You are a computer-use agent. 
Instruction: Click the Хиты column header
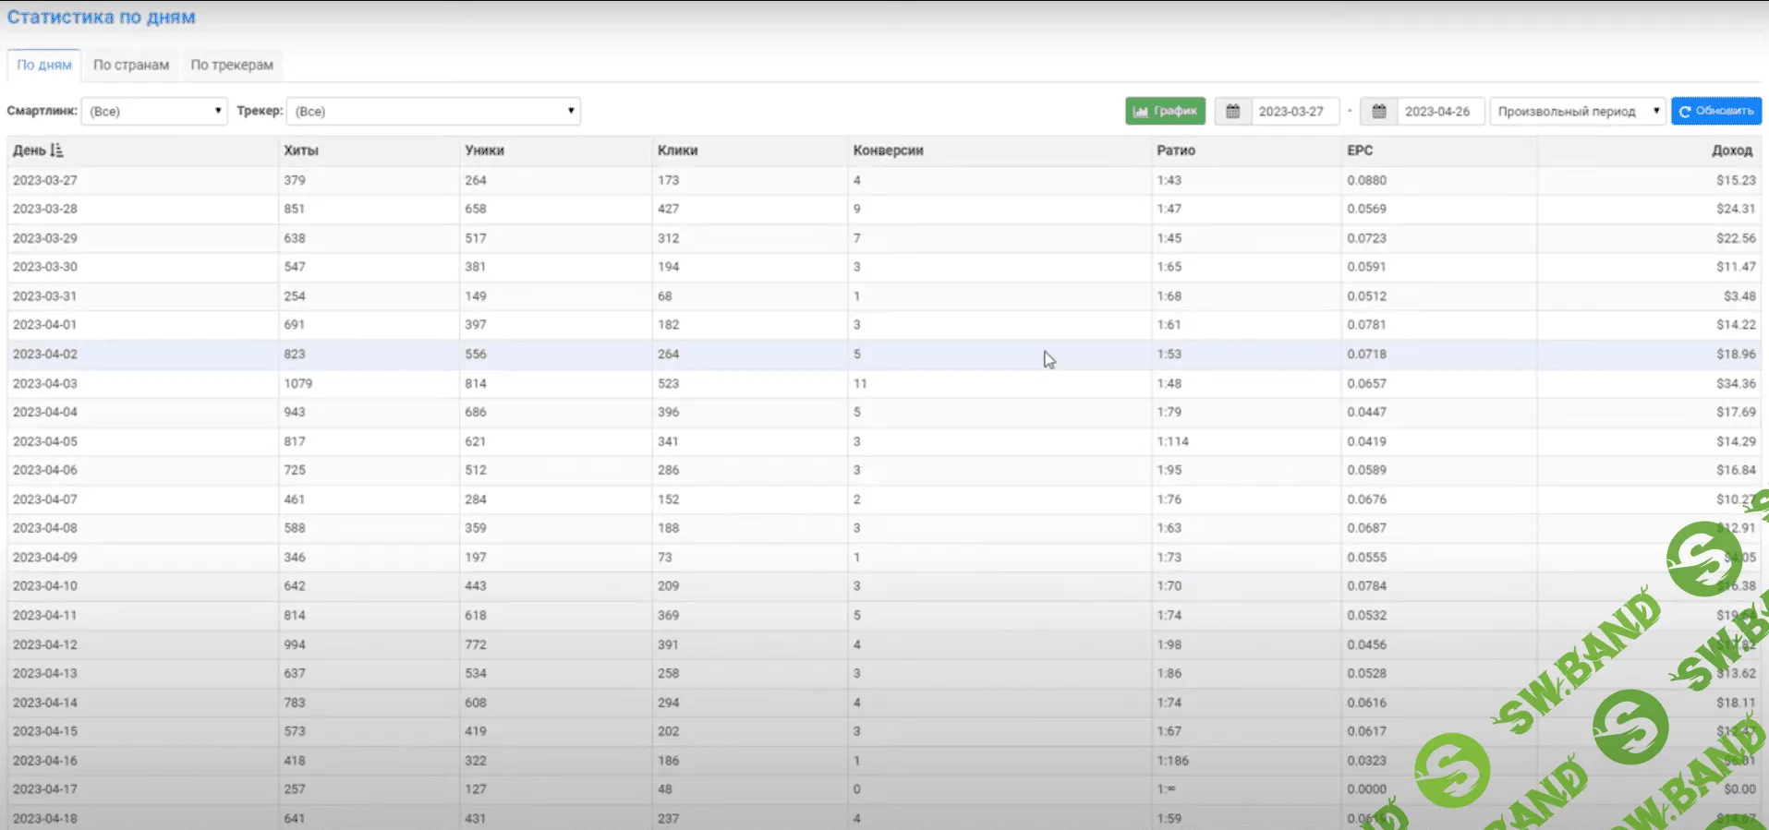[x=301, y=150]
